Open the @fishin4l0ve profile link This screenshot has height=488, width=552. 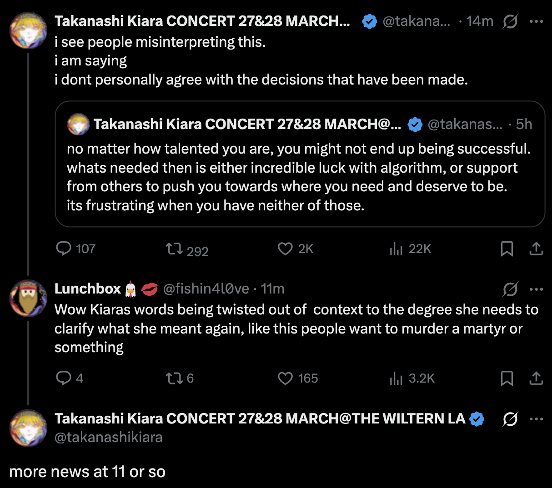click(206, 289)
